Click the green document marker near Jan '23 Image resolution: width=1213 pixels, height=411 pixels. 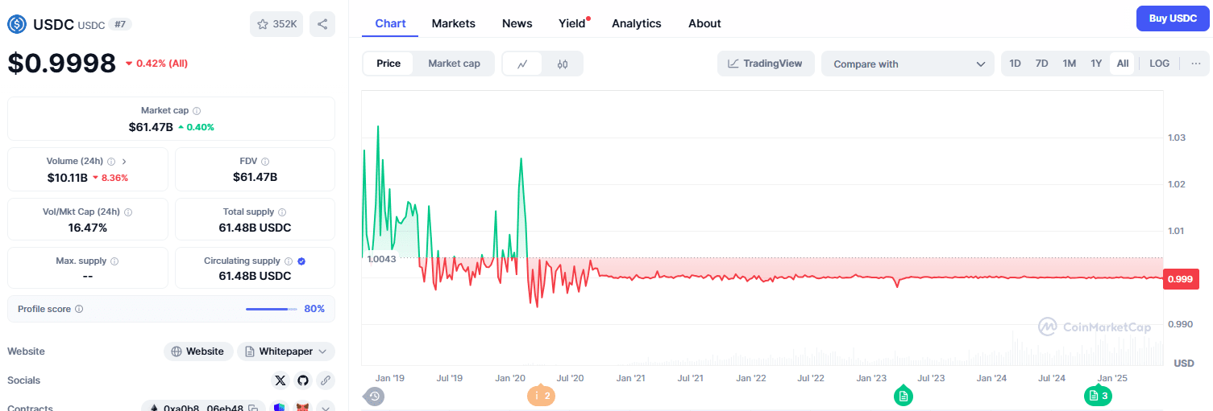coord(904,396)
